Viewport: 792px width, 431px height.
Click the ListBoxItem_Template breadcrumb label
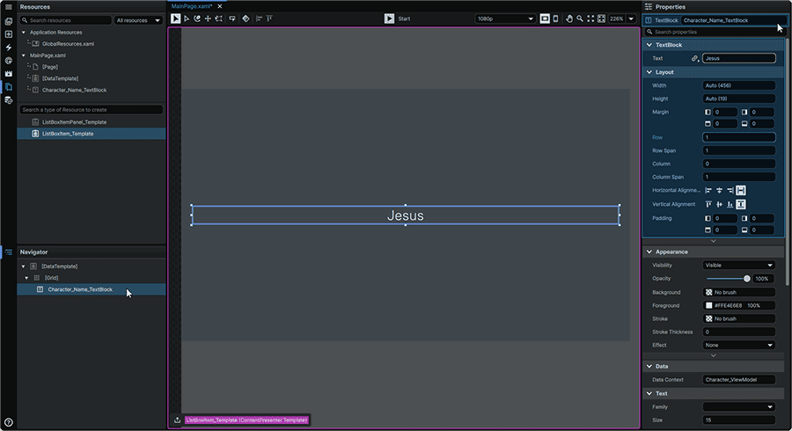coord(246,420)
